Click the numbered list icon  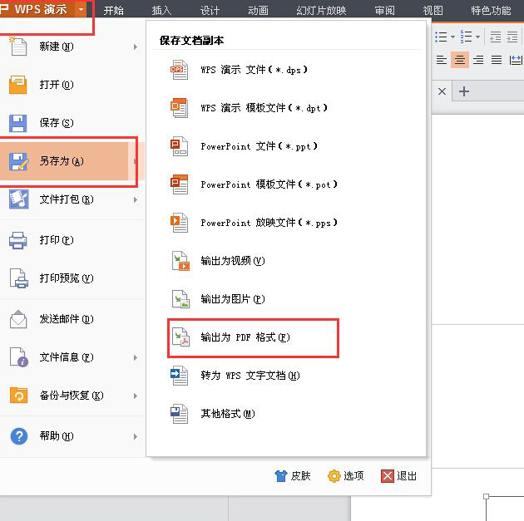[x=466, y=37]
